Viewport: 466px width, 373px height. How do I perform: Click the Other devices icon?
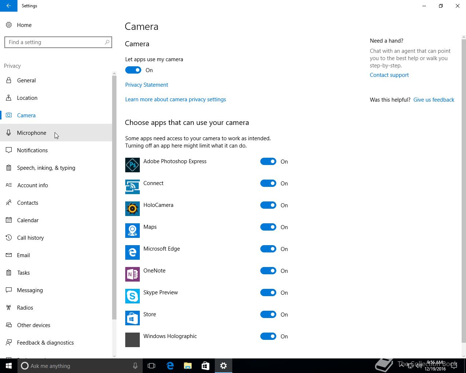[x=9, y=325]
